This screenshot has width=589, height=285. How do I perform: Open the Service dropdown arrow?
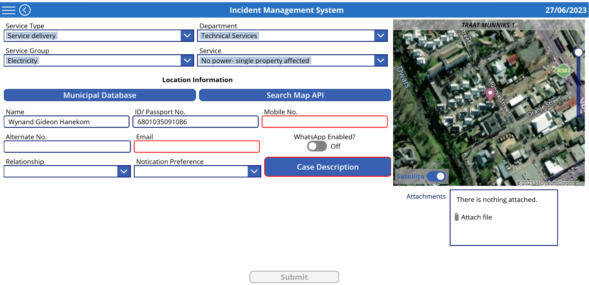click(x=381, y=60)
